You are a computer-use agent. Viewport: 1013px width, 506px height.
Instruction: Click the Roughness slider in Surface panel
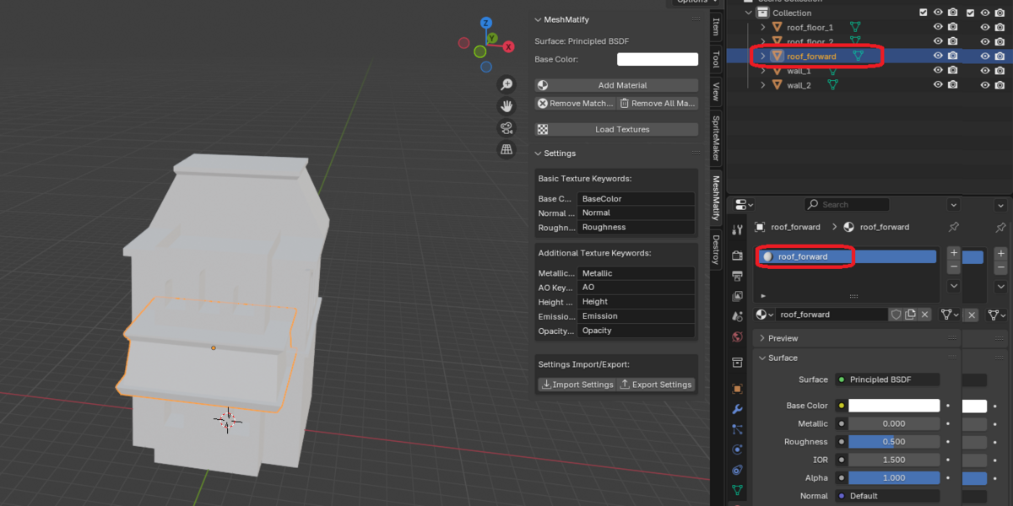pyautogui.click(x=894, y=442)
